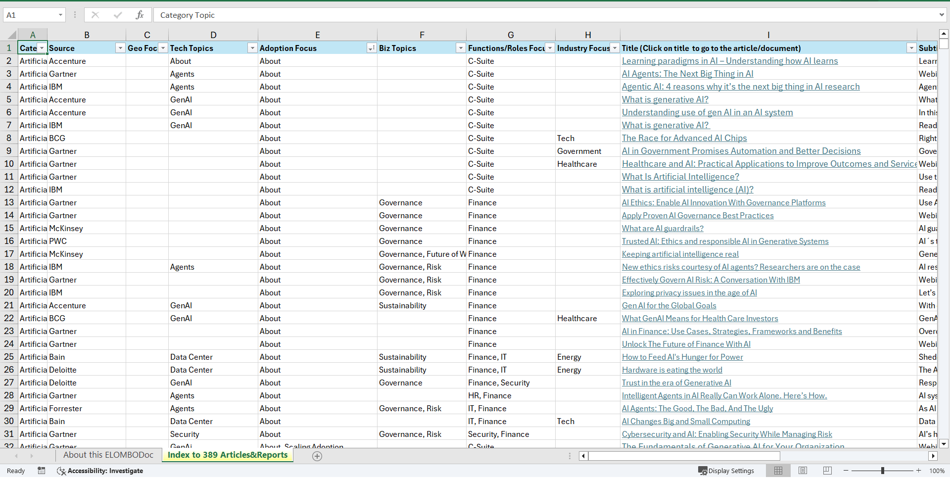This screenshot has width=950, height=478.
Task: Open the Tech Topics filter dropdown
Action: [252, 48]
